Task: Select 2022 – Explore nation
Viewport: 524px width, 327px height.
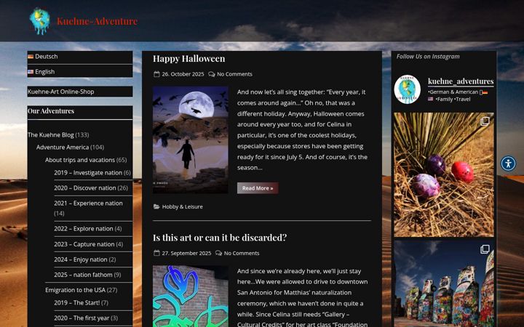Action: (x=84, y=229)
